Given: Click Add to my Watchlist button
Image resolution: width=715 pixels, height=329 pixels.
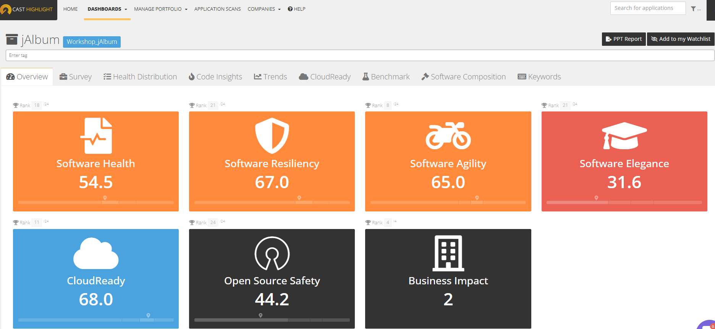Looking at the screenshot, I should 681,39.
